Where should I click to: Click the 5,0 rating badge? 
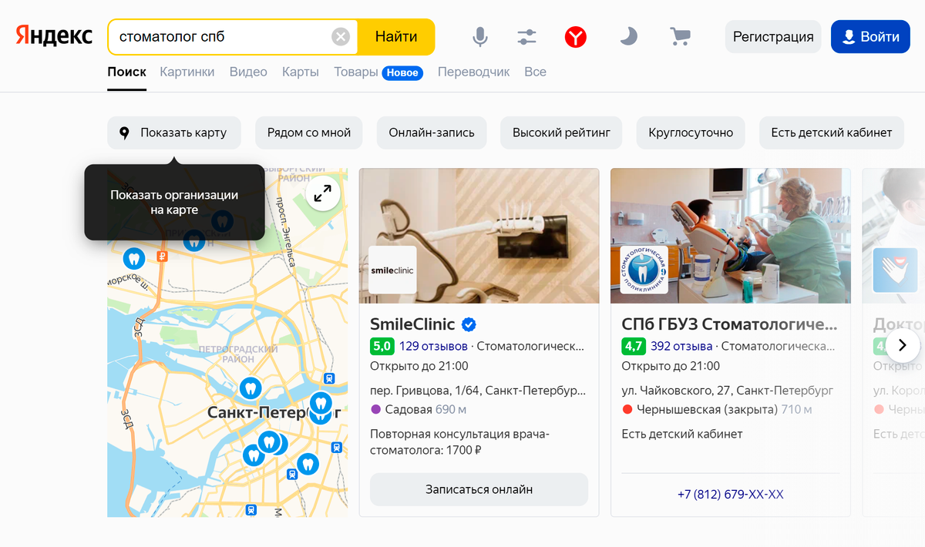pos(382,346)
